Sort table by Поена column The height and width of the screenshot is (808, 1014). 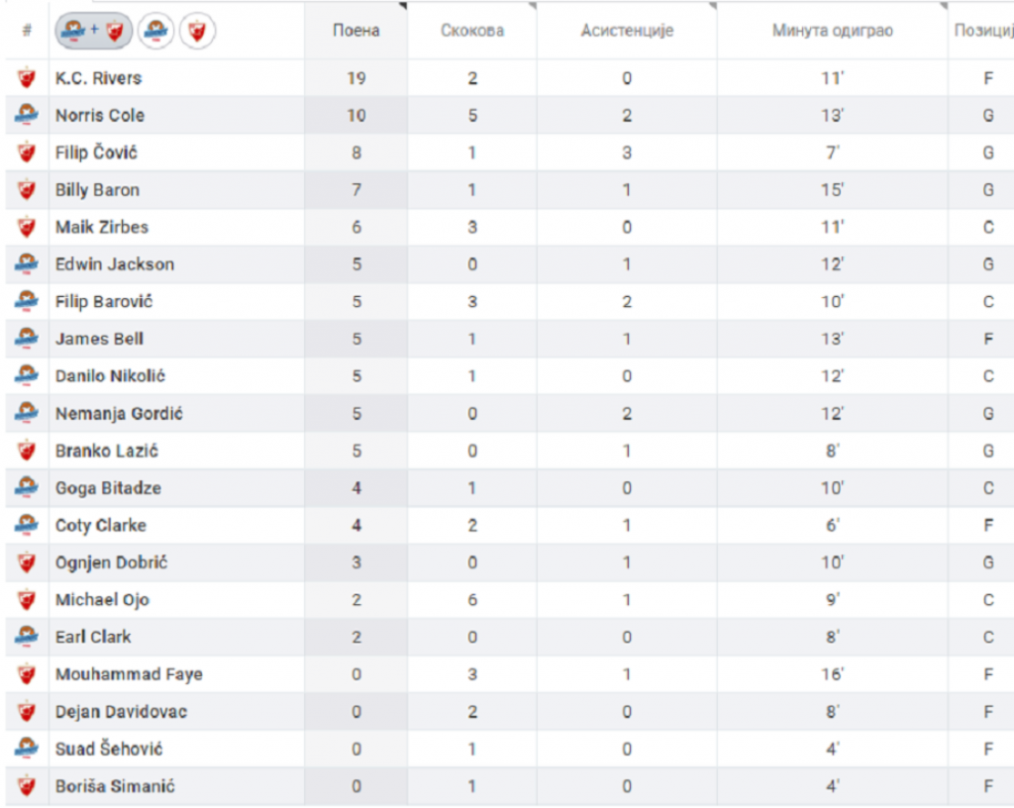click(355, 31)
